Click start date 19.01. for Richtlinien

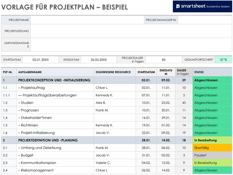(146, 125)
